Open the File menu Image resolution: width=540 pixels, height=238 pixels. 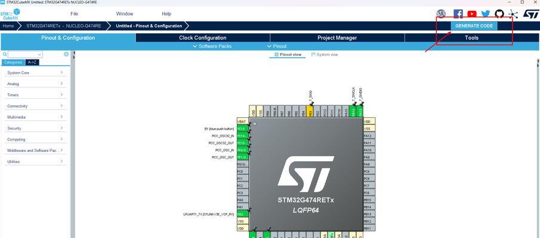pos(74,14)
